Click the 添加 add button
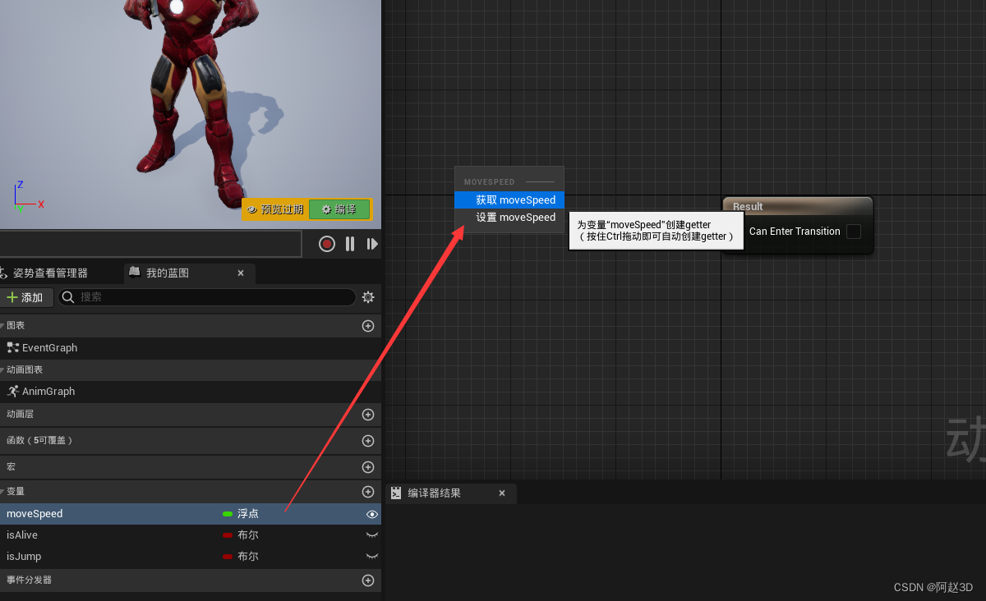 click(x=25, y=297)
